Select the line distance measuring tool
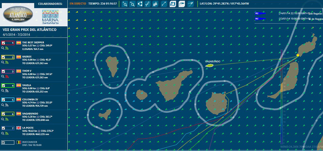Viewport: 323px width, 151px height. pyautogui.click(x=164, y=4)
